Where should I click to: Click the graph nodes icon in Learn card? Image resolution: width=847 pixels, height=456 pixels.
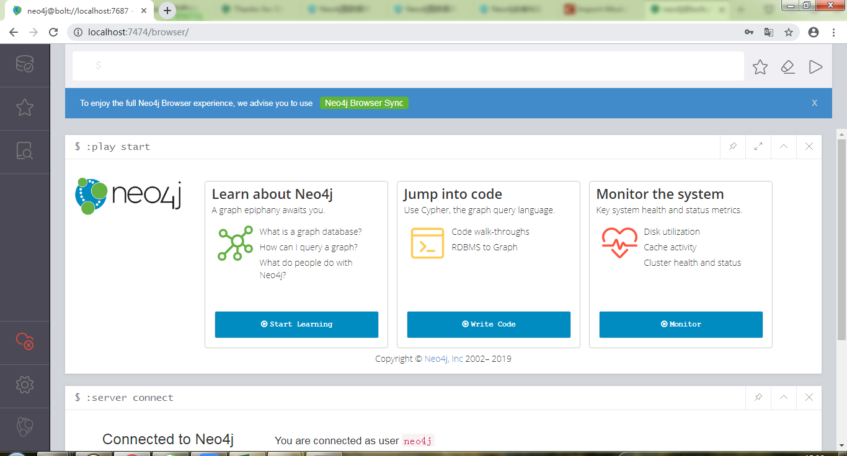pos(235,243)
